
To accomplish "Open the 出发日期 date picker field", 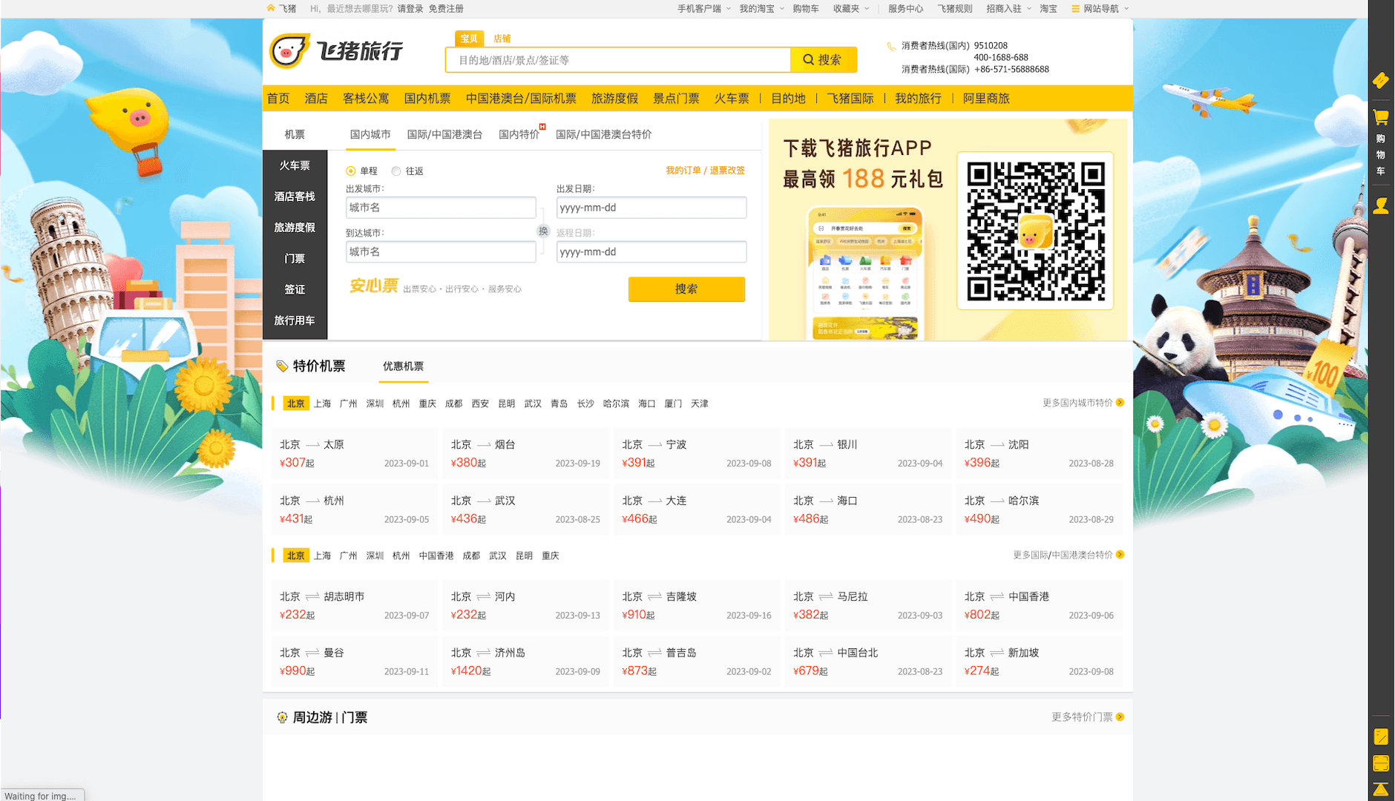I will [x=651, y=208].
